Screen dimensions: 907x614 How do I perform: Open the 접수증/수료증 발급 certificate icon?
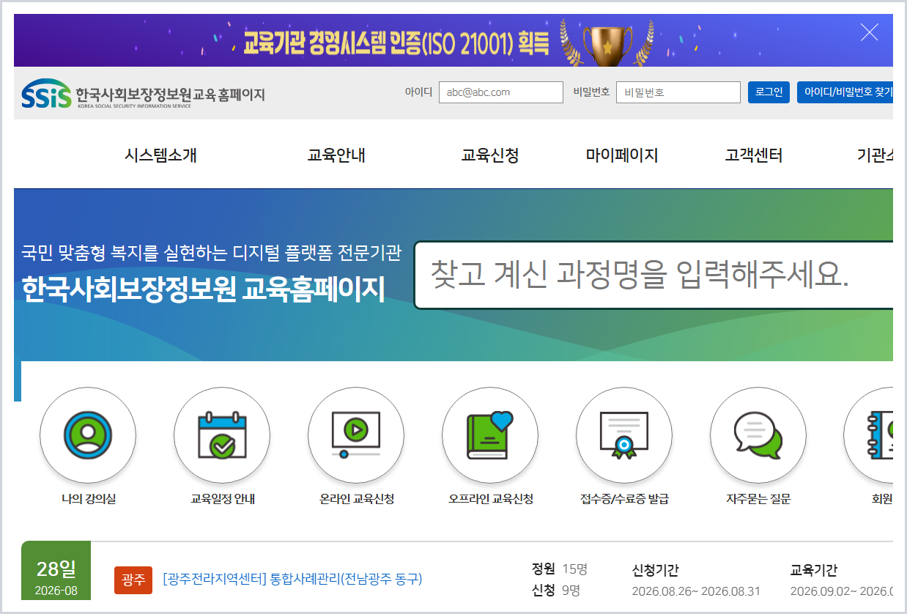[x=624, y=435]
